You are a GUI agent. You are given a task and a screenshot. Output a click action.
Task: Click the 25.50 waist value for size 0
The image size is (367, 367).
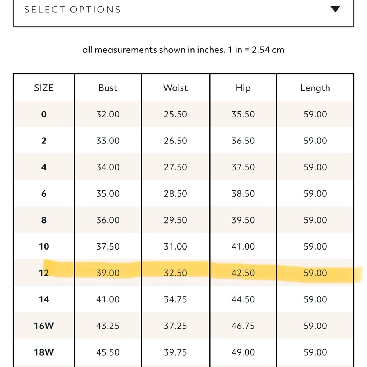click(x=175, y=114)
